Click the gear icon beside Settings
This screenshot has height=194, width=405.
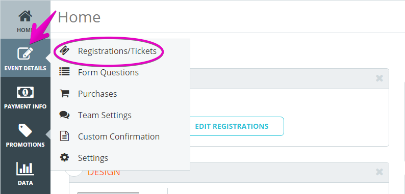tap(64, 157)
